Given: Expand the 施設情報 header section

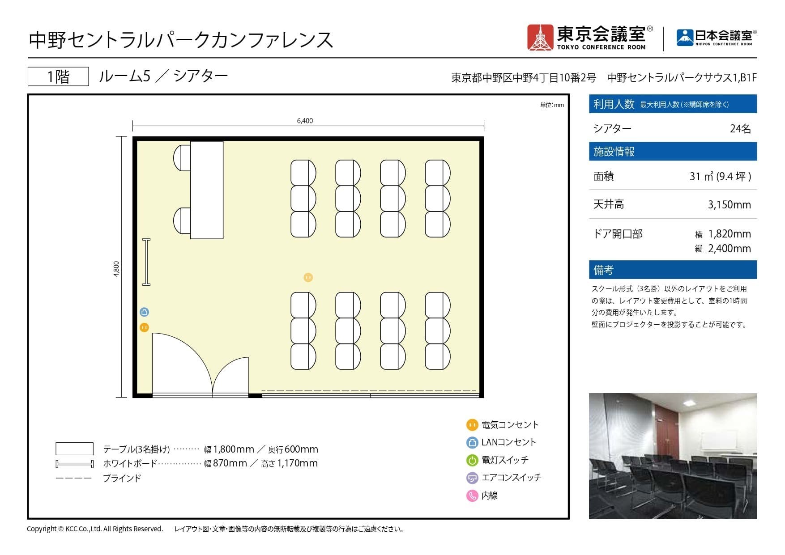Looking at the screenshot, I should pos(672,151).
